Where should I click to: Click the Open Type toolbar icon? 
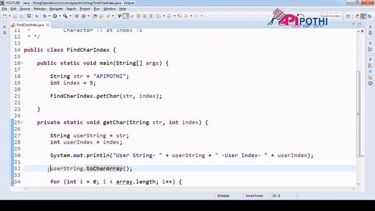94,16
